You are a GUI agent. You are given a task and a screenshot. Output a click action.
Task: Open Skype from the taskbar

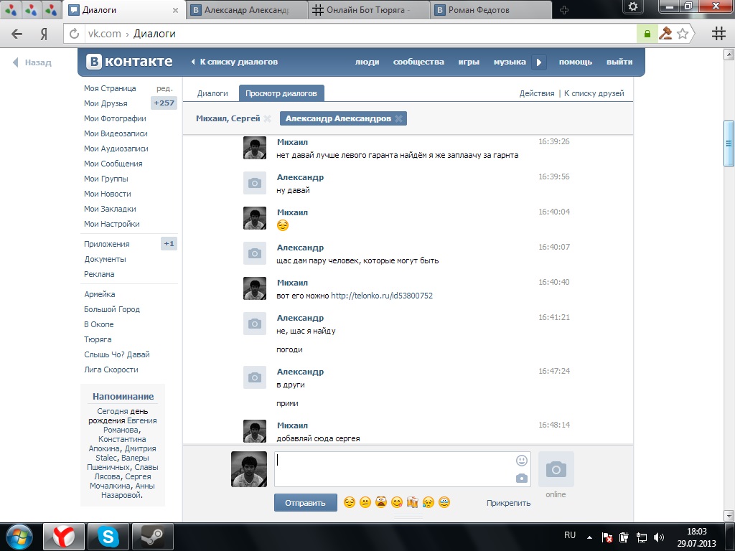pos(108,537)
